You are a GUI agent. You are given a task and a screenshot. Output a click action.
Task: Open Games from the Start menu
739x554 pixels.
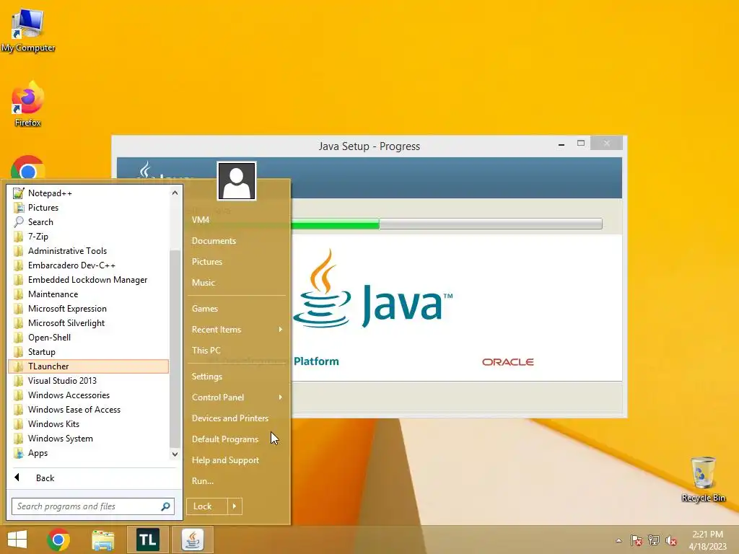point(237,309)
